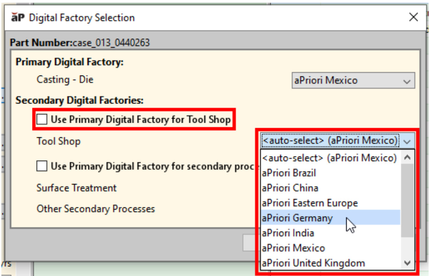Select aPriori Eastern Europe option
The image size is (430, 276).
pos(310,203)
